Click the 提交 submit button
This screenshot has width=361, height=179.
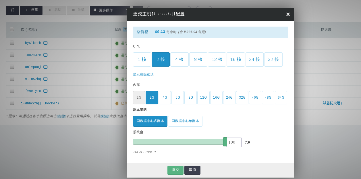(x=175, y=170)
